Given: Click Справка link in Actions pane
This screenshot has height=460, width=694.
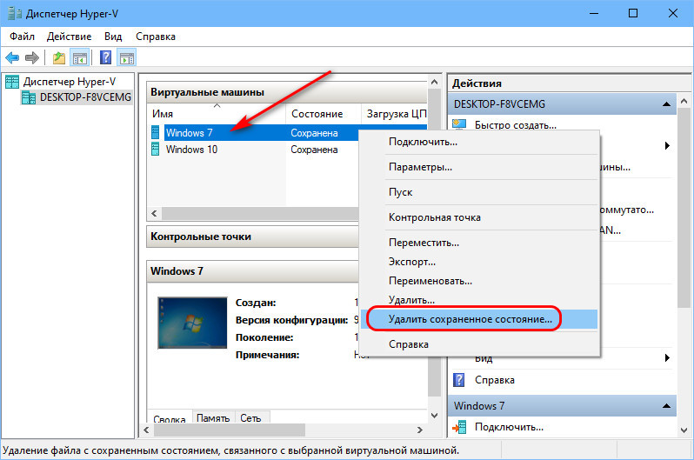Looking at the screenshot, I should [x=494, y=380].
